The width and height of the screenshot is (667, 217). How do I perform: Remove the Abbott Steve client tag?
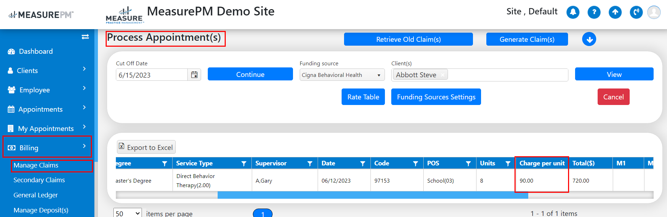click(443, 75)
